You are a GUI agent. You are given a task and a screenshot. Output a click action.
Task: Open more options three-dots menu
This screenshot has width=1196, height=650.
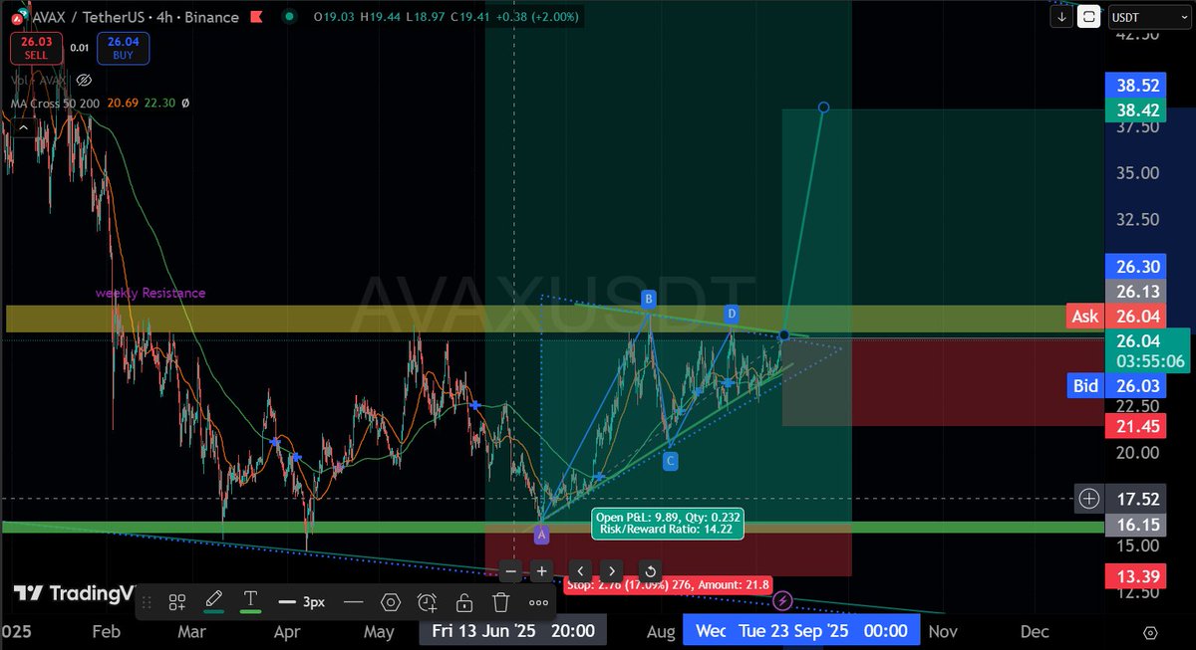[538, 602]
